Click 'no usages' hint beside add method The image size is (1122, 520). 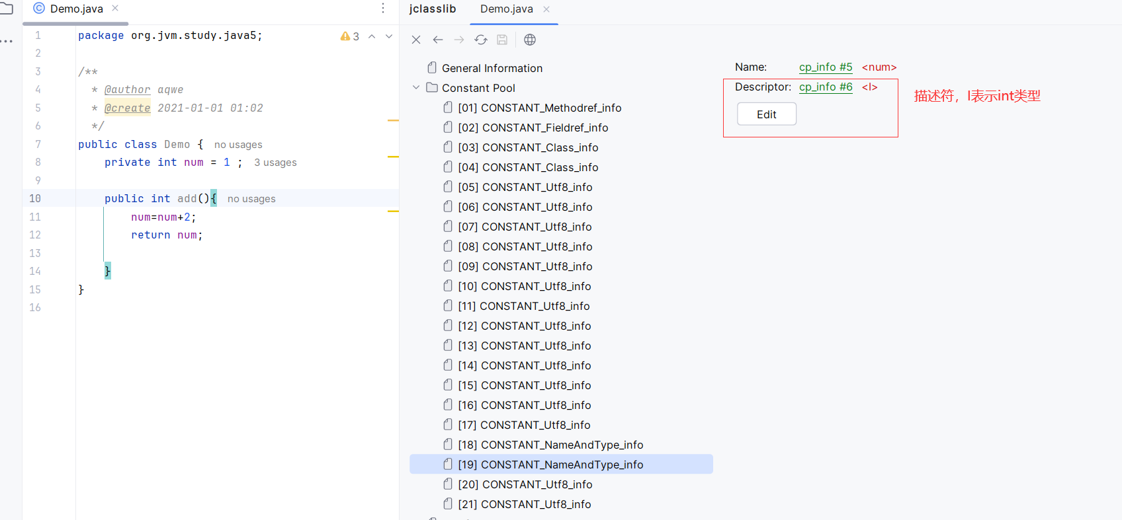(251, 199)
